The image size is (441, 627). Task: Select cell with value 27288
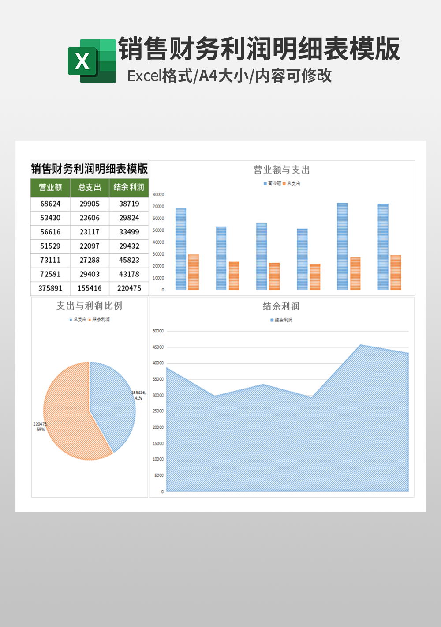[x=90, y=261]
